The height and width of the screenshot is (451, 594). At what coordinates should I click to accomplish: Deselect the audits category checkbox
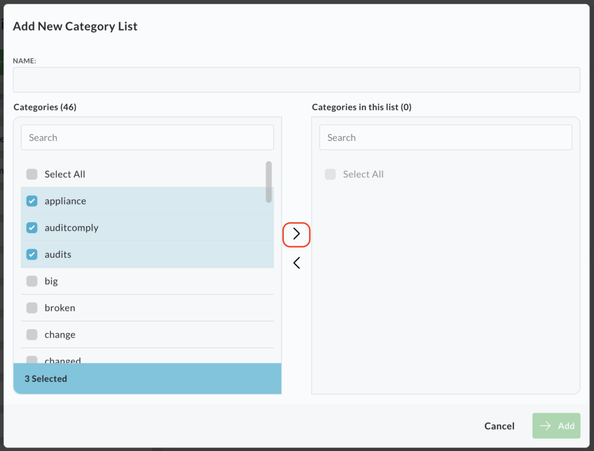point(32,254)
